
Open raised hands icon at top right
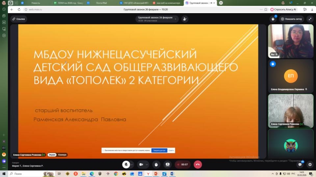[273, 19]
